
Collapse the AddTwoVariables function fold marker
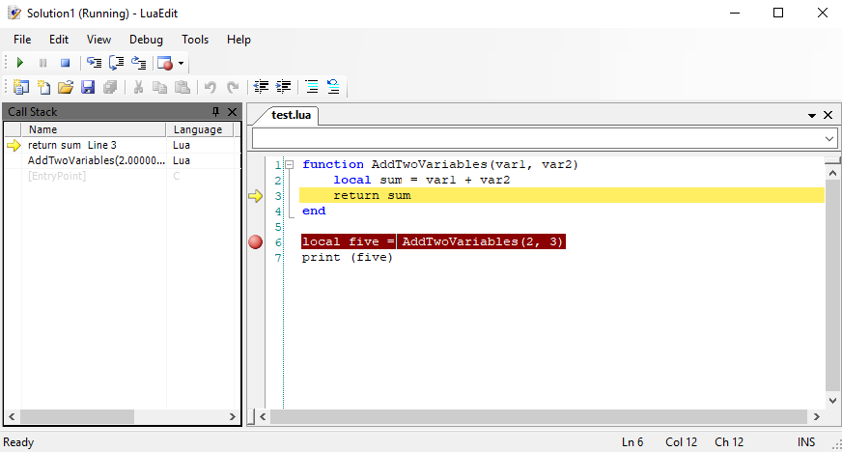(x=289, y=165)
